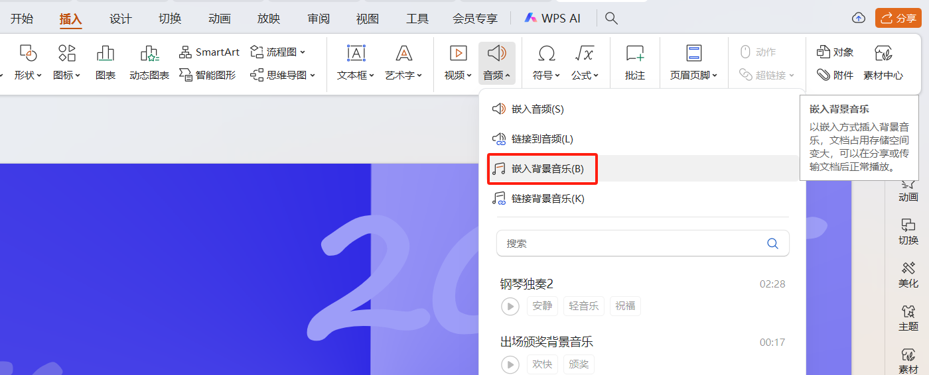Expand the 页眉页脚 dropdown

693,75
